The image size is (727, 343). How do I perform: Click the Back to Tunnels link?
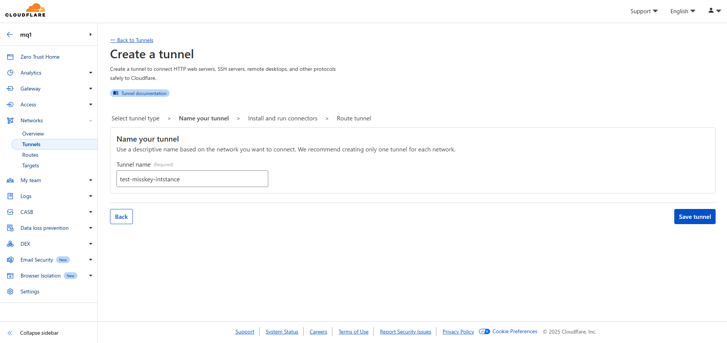132,40
